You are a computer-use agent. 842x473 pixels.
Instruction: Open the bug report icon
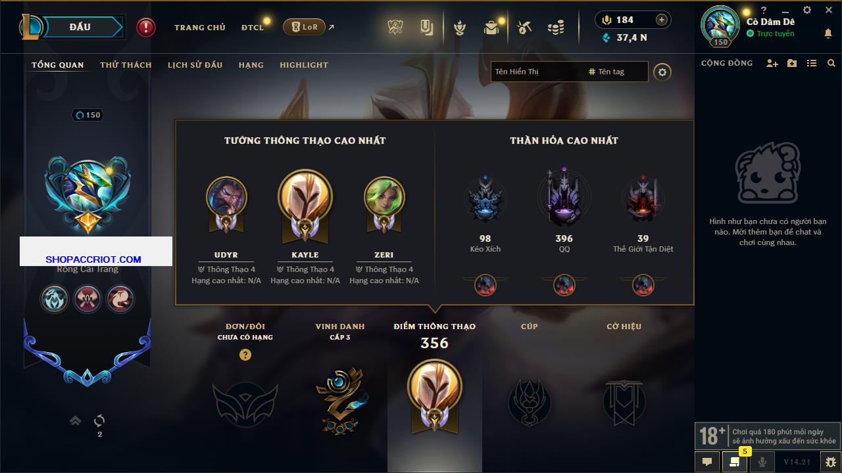[830, 462]
